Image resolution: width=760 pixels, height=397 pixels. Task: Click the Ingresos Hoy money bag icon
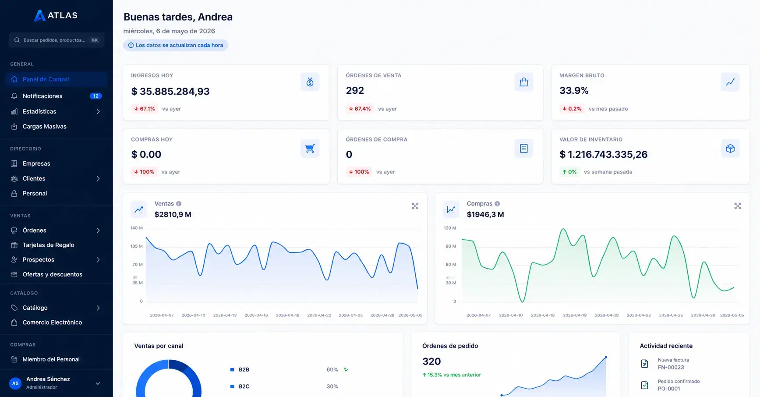pos(310,82)
